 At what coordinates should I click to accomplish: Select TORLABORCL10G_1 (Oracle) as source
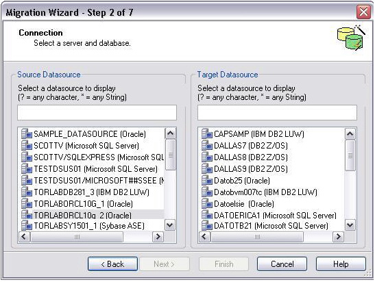(83, 204)
